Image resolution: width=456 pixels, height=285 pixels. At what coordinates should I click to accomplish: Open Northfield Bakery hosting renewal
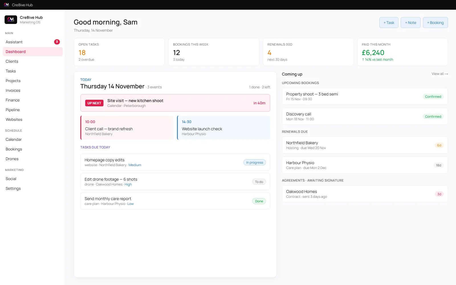365,145
